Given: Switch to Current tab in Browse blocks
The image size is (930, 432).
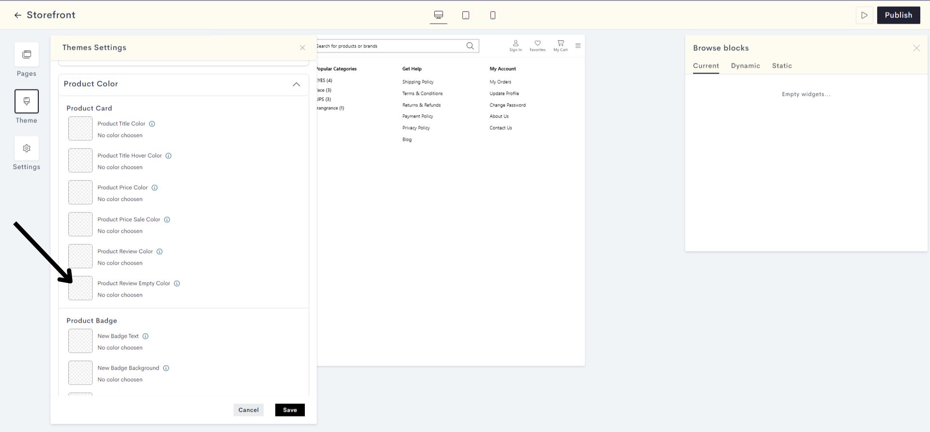Looking at the screenshot, I should [706, 66].
